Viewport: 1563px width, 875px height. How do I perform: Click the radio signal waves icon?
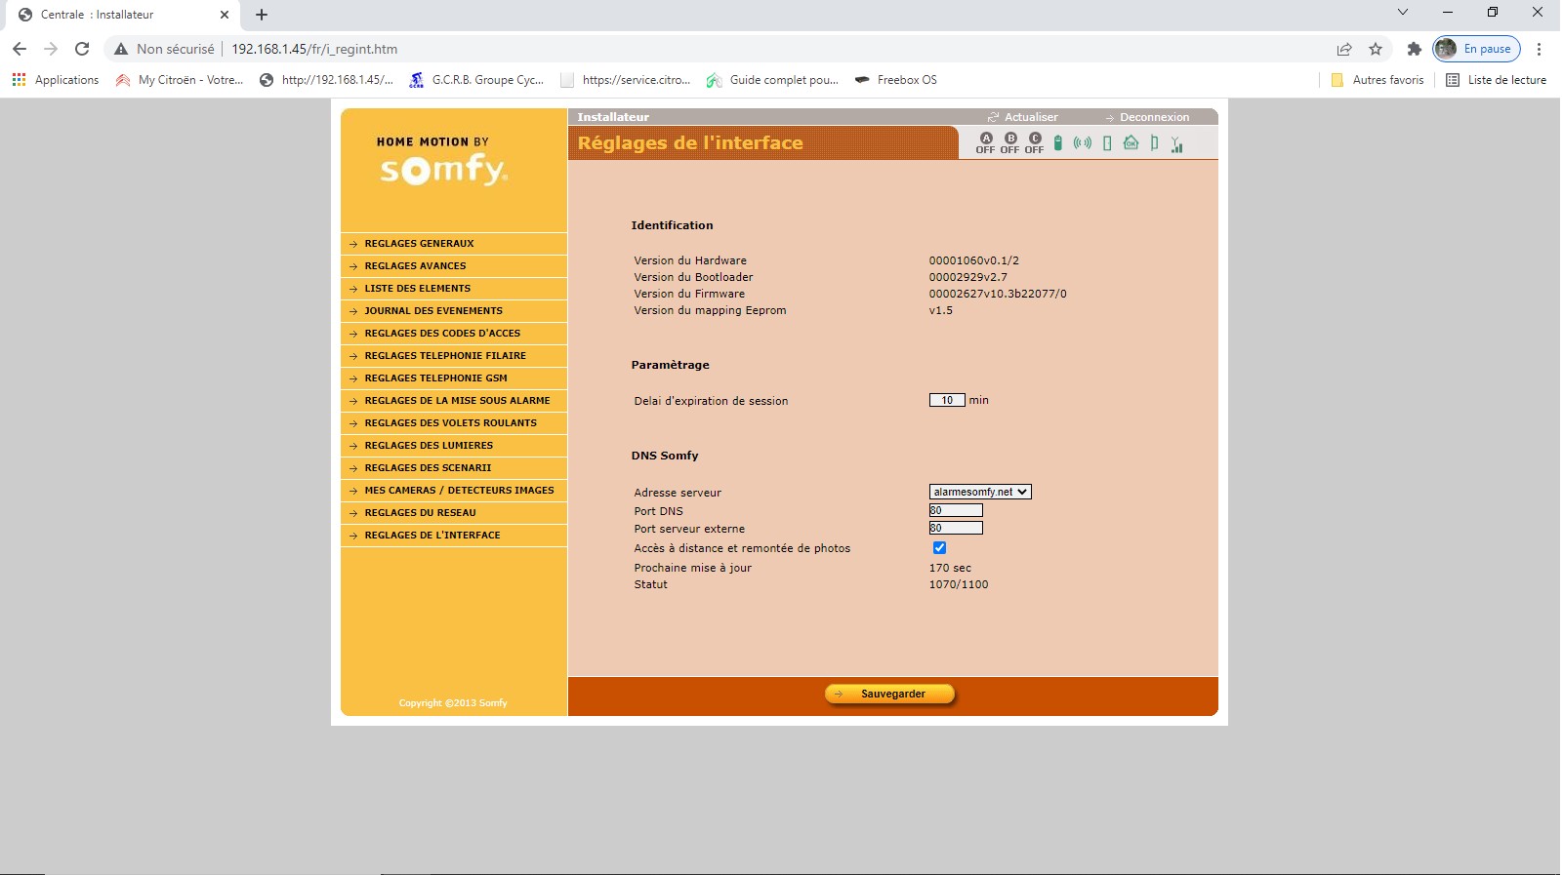[1082, 143]
